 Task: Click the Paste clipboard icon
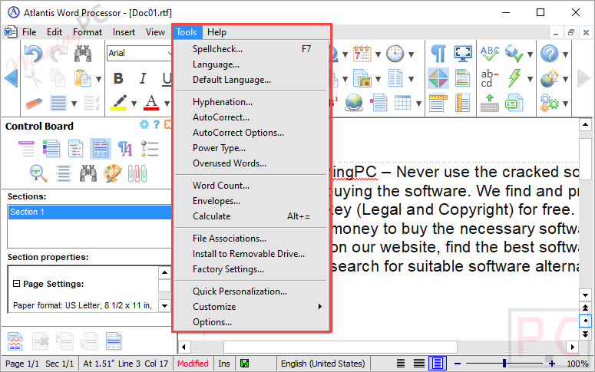pos(82,78)
